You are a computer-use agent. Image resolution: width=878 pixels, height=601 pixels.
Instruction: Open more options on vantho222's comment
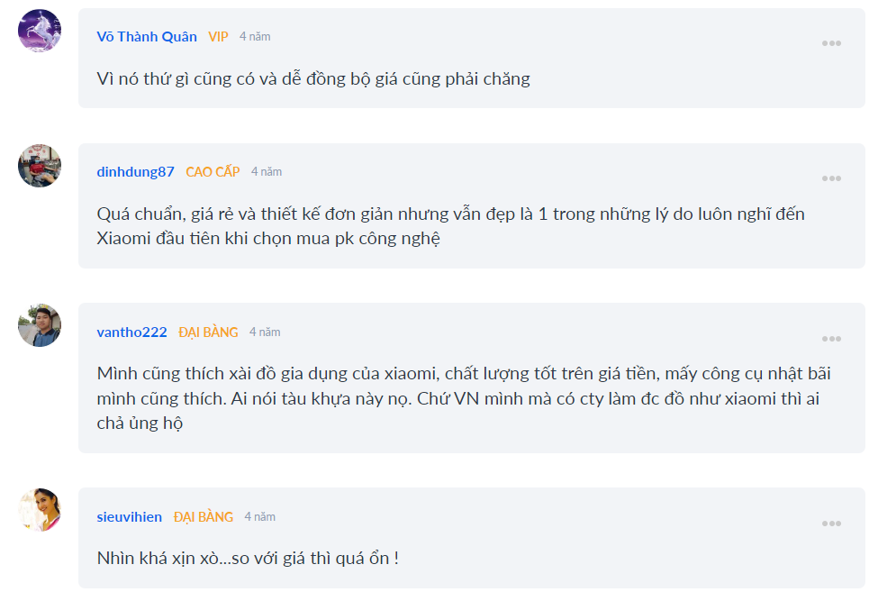tap(830, 339)
